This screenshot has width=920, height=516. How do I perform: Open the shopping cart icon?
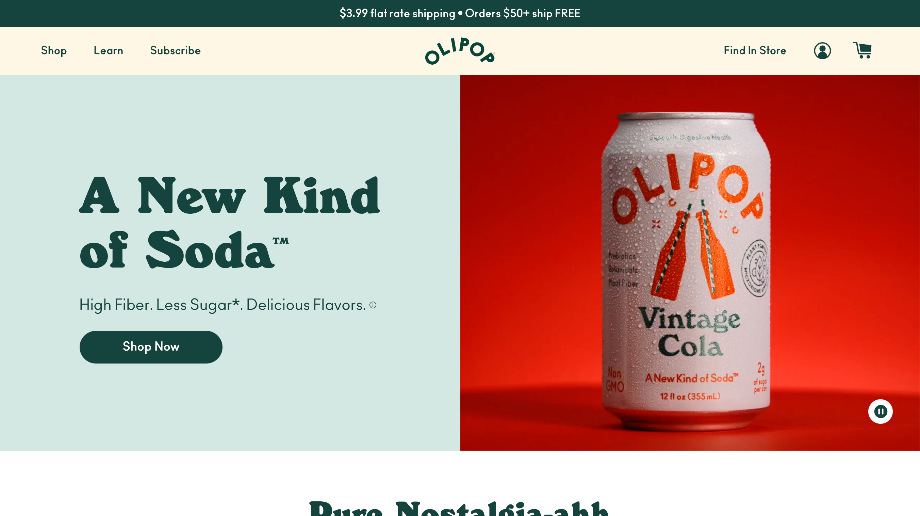click(862, 50)
